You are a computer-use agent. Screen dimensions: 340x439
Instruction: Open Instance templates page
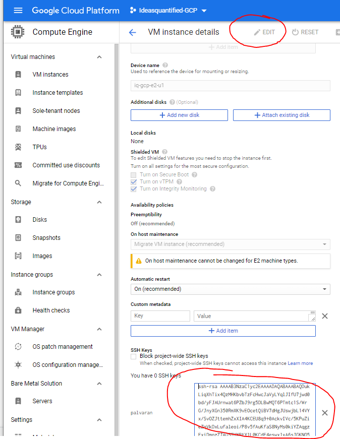[58, 93]
